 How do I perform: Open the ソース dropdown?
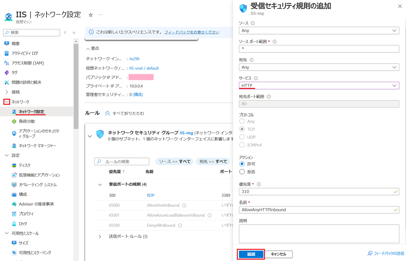point(319,30)
